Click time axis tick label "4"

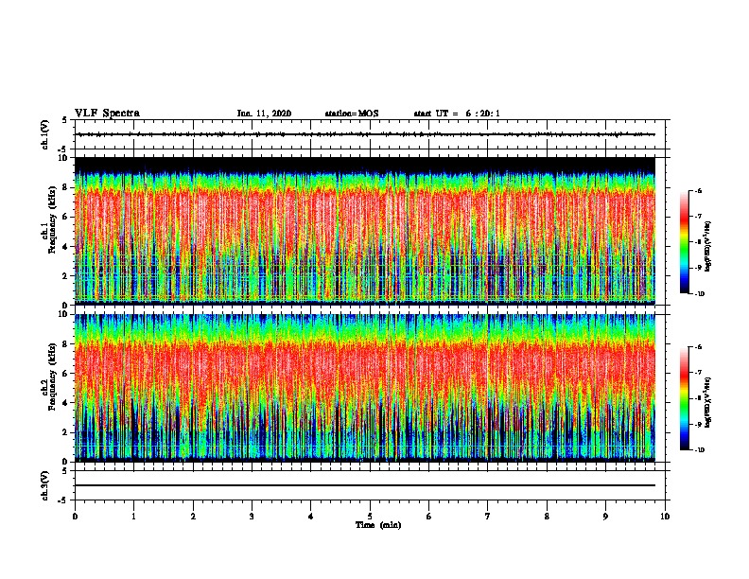(311, 517)
